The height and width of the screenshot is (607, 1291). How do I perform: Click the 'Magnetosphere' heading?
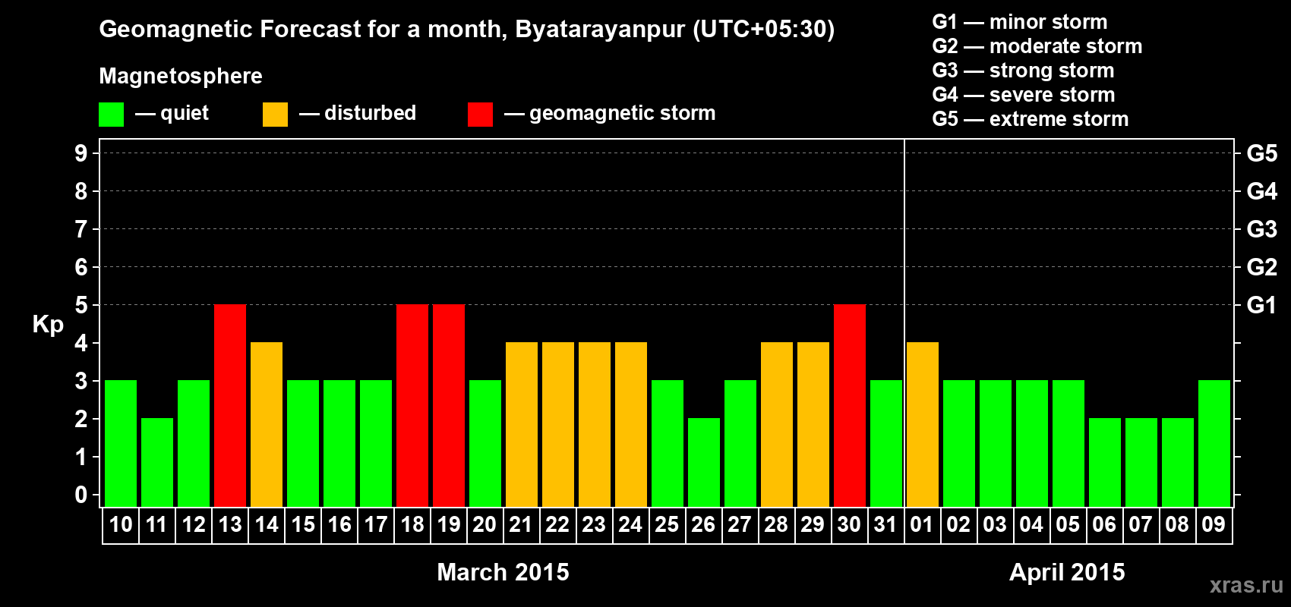tap(181, 76)
